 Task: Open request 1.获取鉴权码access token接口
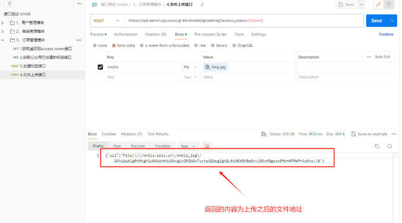pos(43,49)
